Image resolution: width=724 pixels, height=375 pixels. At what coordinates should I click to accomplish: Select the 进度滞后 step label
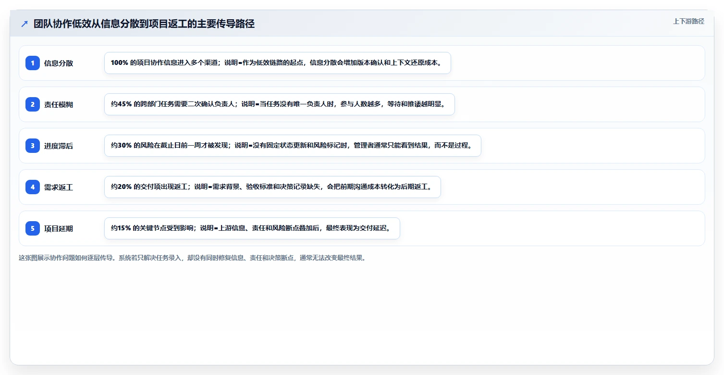tap(59, 146)
